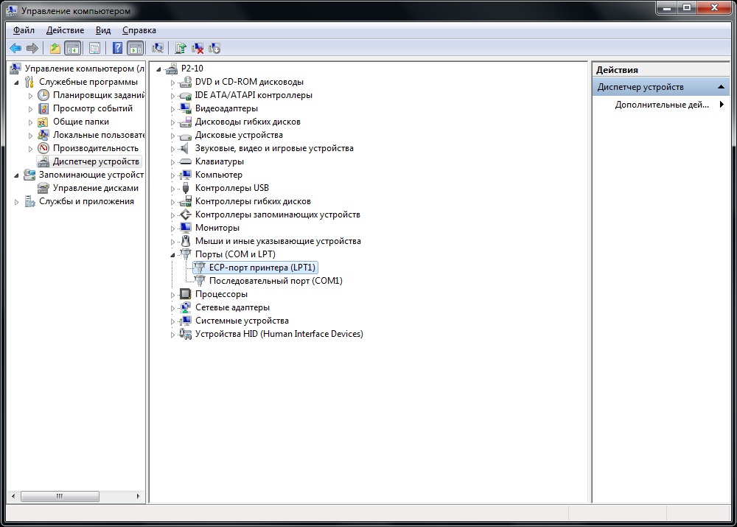Open the Справка menu
This screenshot has width=737, height=527.
tap(139, 30)
